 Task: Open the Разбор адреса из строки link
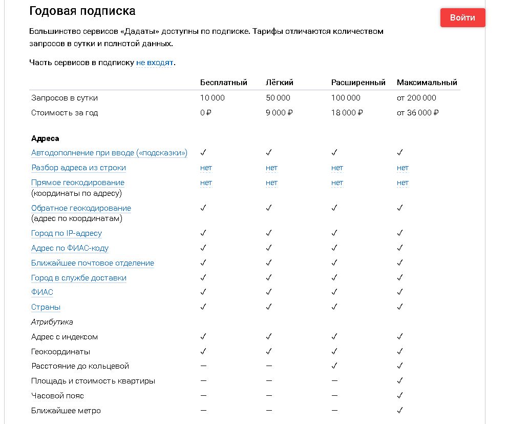click(78, 168)
